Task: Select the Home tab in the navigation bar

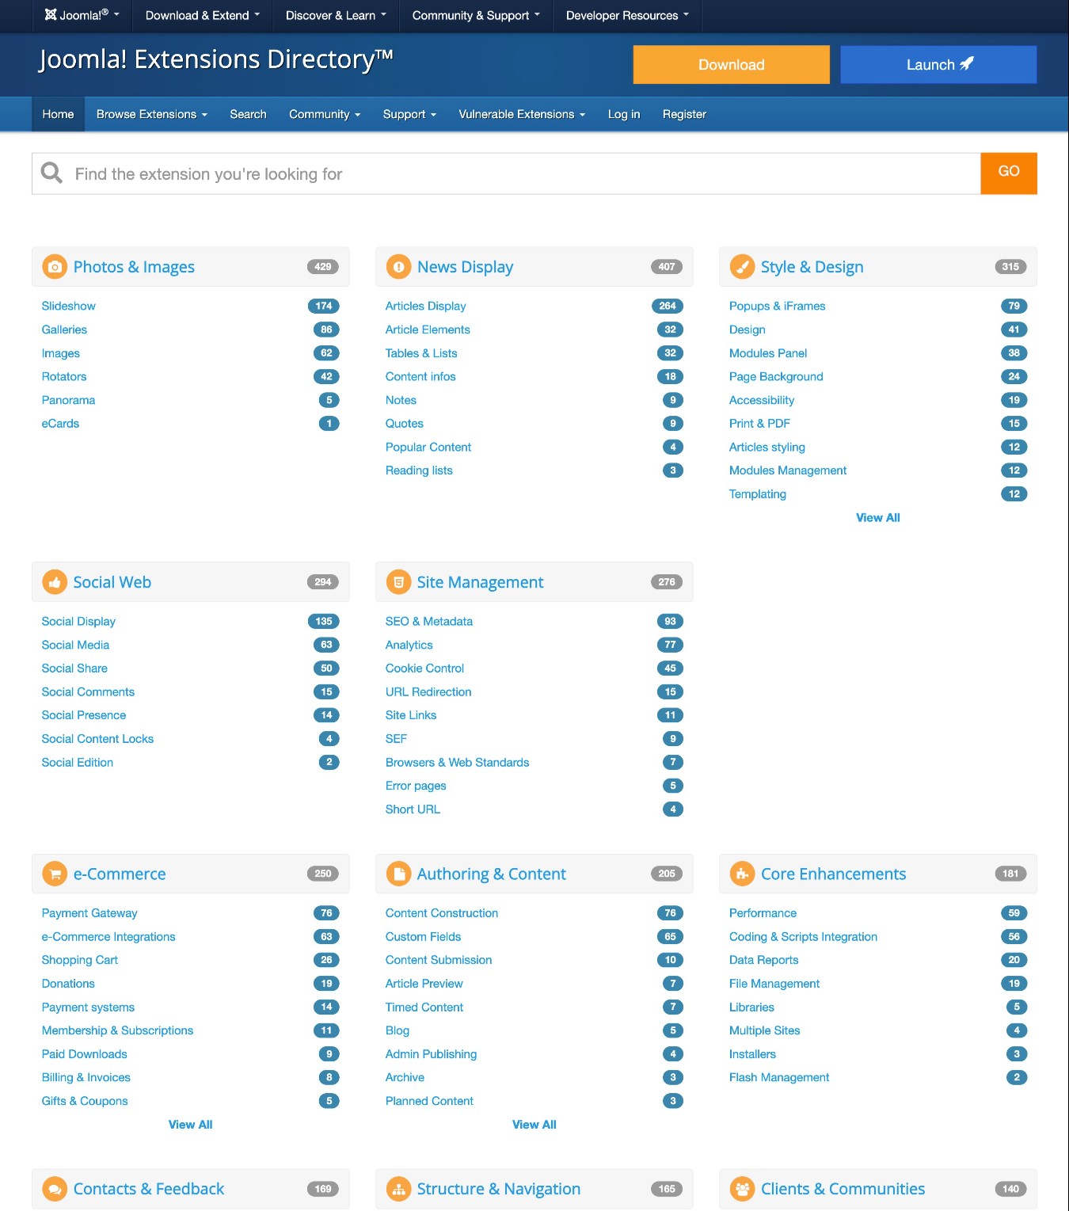Action: 57,114
